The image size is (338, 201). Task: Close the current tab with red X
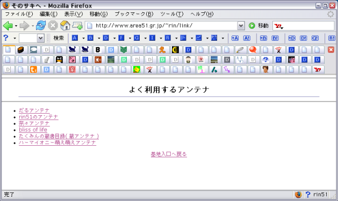[331, 50]
